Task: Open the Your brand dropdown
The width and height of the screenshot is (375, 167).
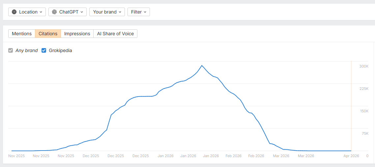Action: 107,12
